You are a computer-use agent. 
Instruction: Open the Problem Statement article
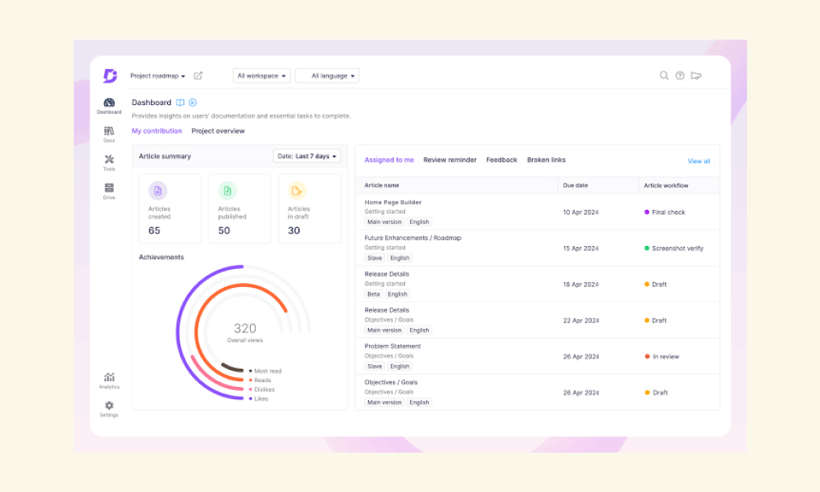tap(392, 346)
